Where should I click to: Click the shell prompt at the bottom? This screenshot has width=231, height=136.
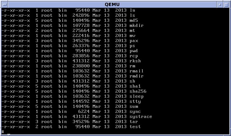3,132
